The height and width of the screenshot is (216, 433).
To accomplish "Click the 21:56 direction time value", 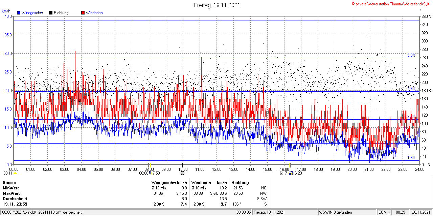I will [238, 188].
